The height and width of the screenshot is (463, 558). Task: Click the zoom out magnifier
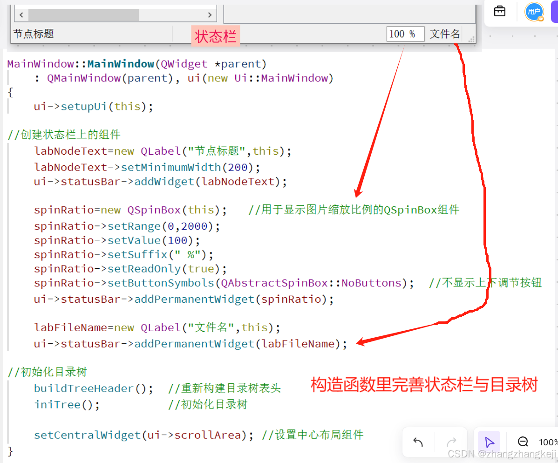tap(523, 442)
